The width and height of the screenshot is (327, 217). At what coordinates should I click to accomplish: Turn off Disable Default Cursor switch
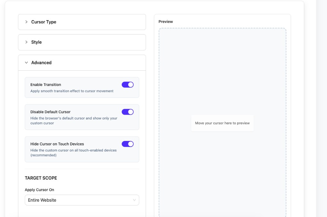point(128,112)
